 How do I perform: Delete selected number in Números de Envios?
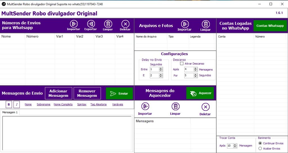point(125,25)
